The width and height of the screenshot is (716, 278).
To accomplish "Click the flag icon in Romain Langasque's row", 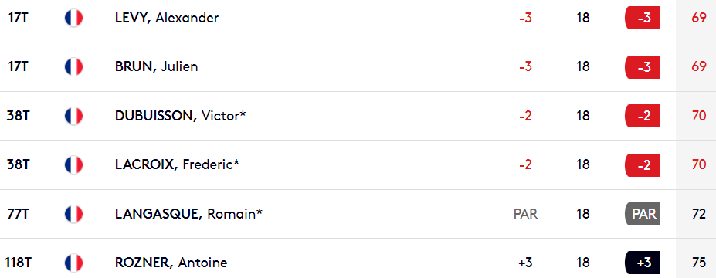I will click(73, 214).
